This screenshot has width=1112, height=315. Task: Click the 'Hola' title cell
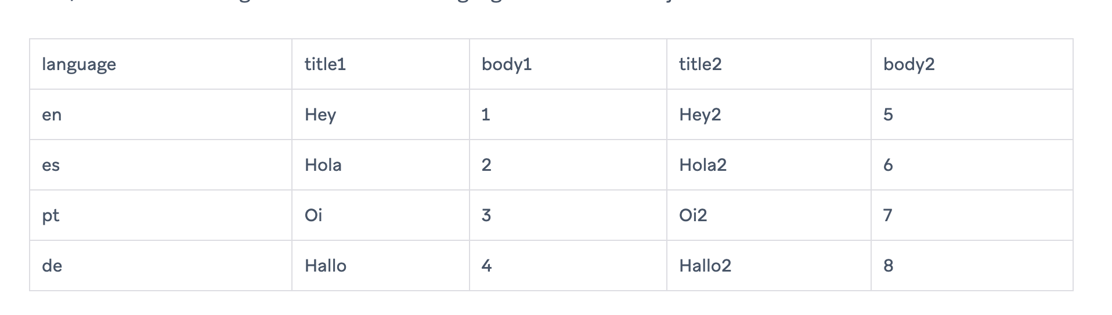click(323, 165)
